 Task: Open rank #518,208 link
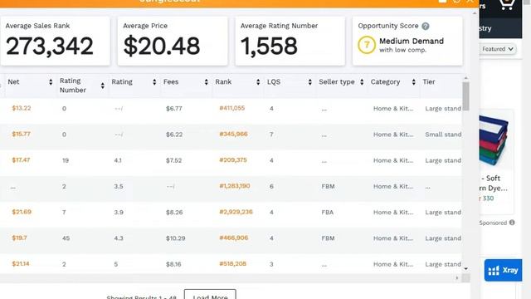pyautogui.click(x=232, y=264)
